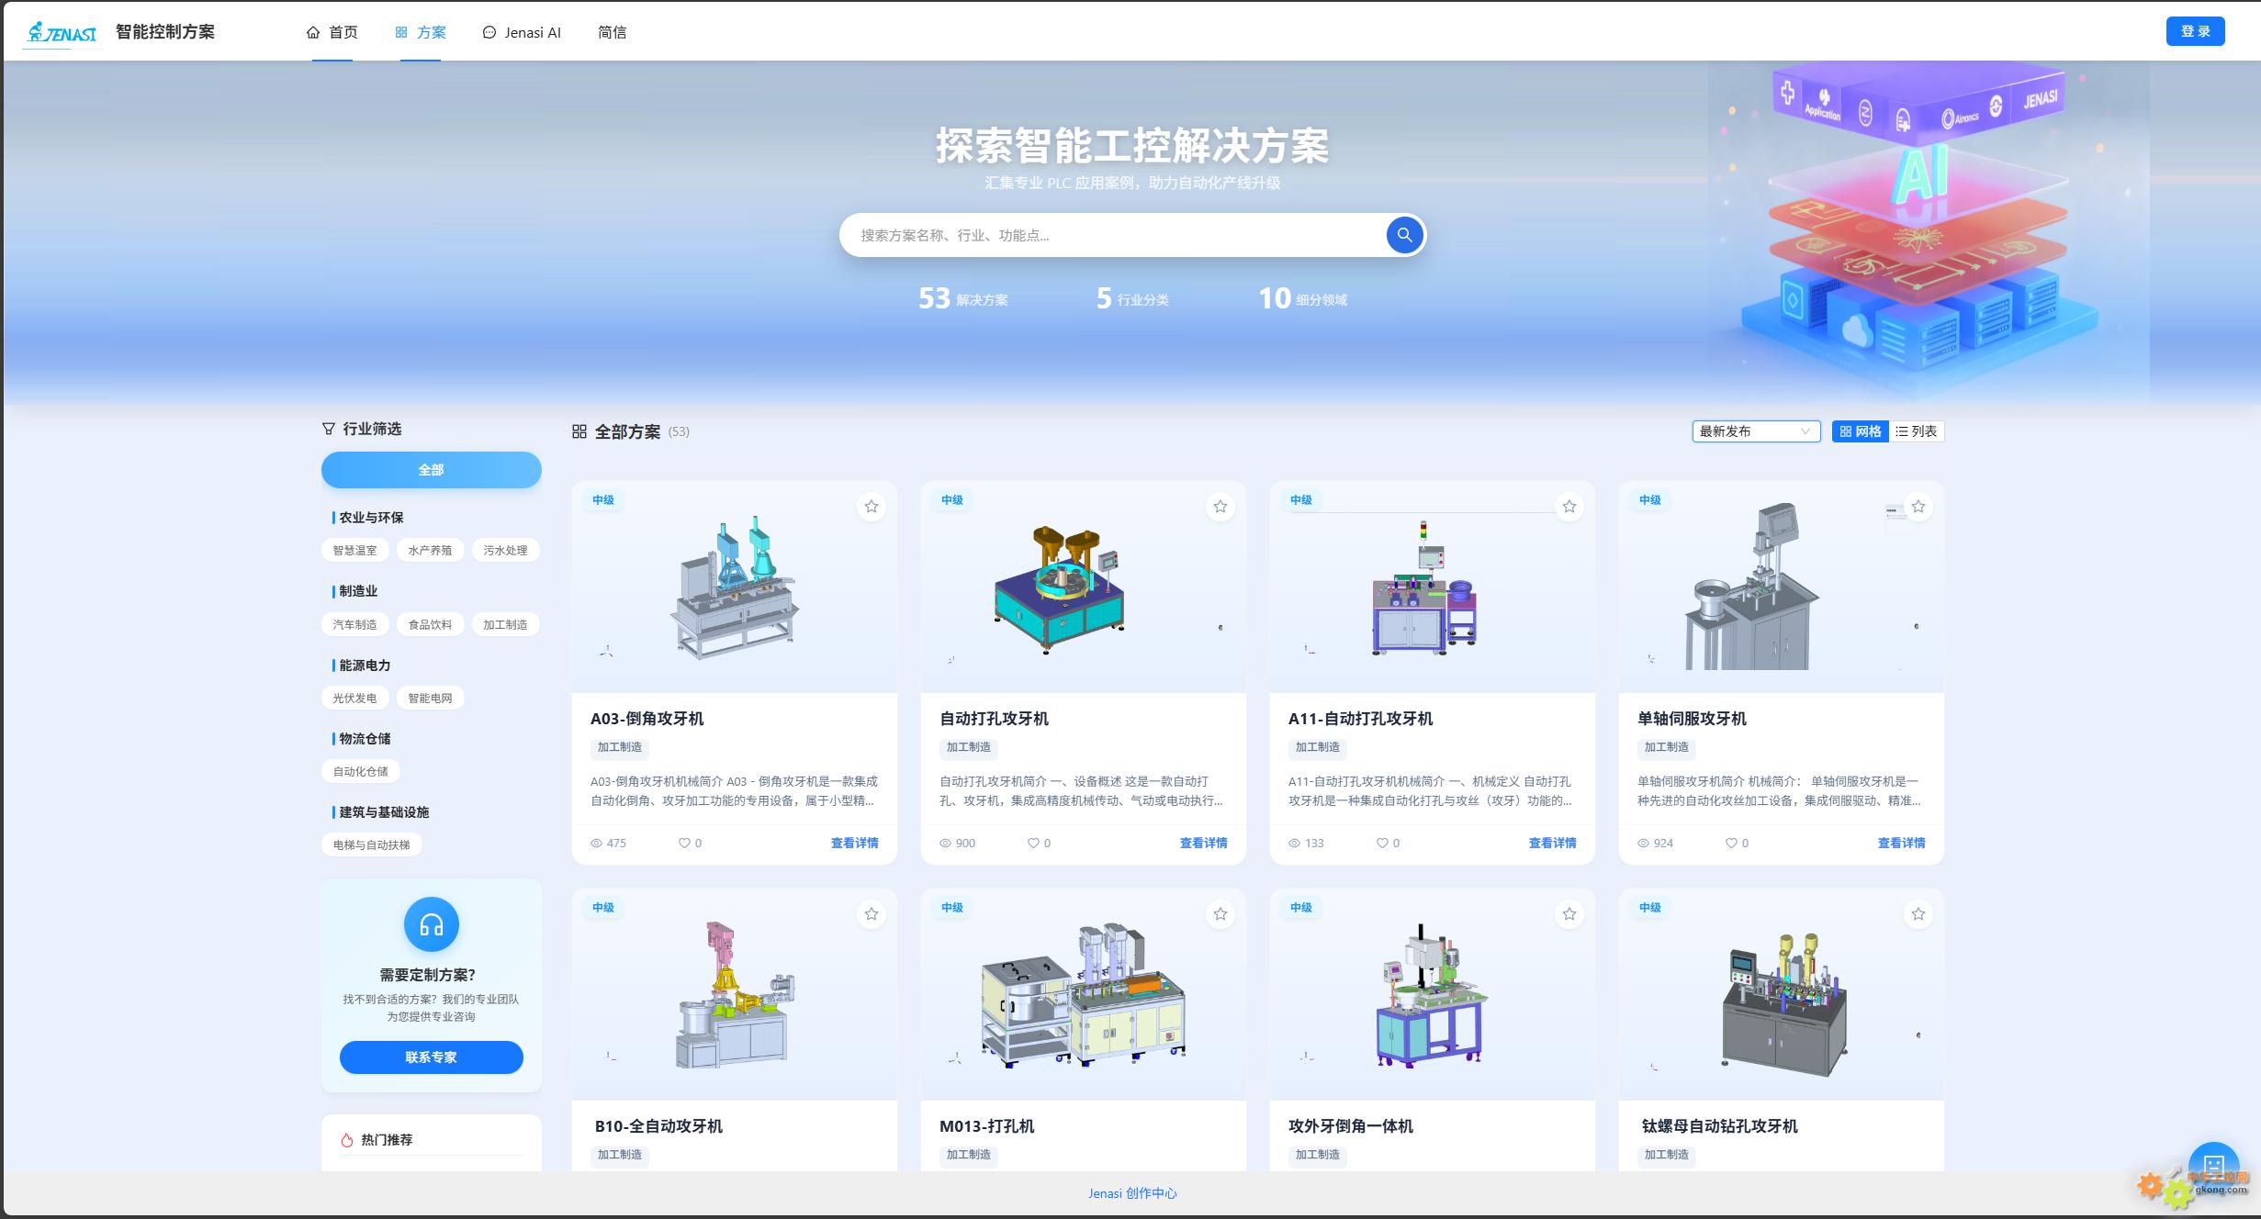Star the 自动打孔攻牙机 solution card

coord(1220,507)
